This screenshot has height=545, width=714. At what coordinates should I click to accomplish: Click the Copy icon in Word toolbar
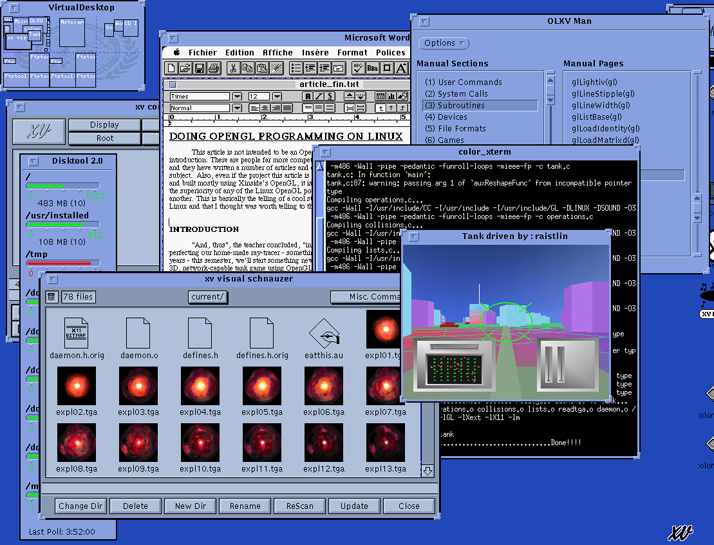pyautogui.click(x=247, y=68)
